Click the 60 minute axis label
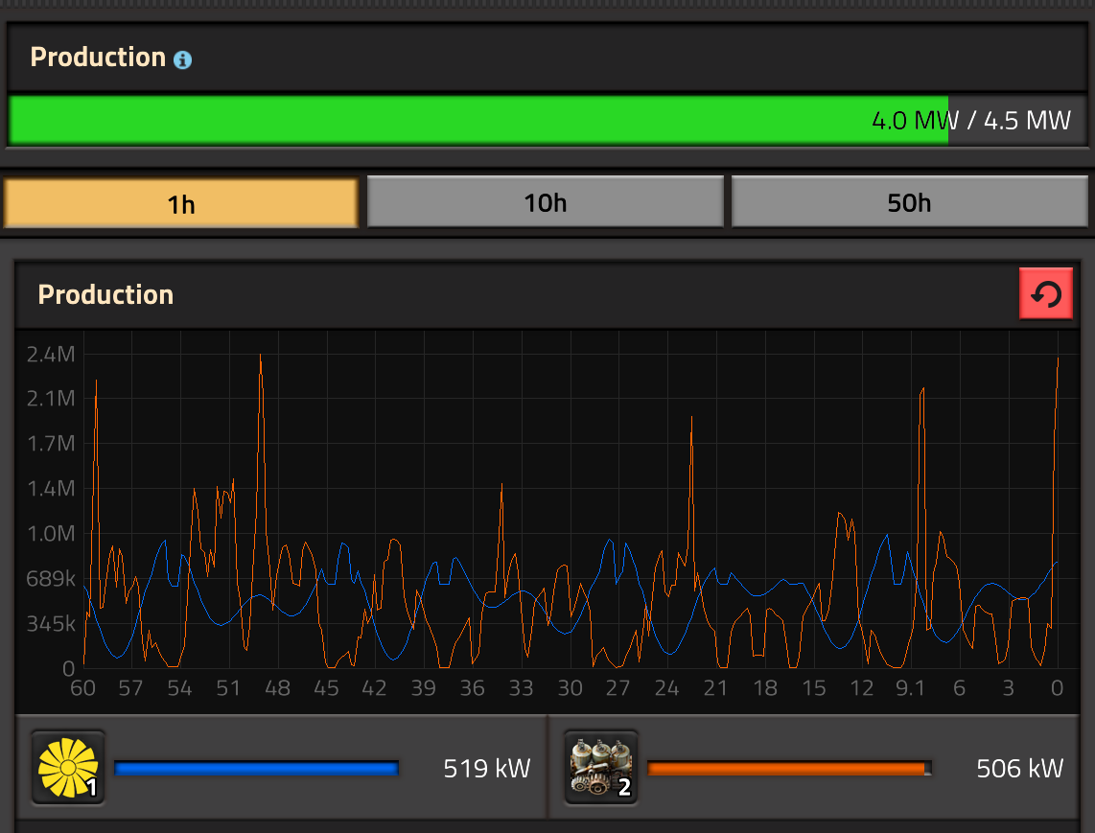Screen dimensions: 1095x833 point(82,688)
